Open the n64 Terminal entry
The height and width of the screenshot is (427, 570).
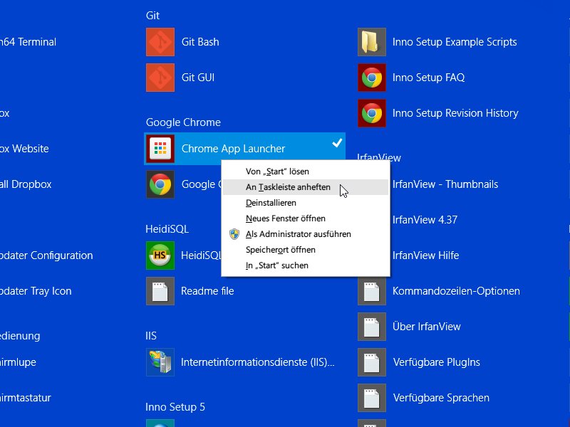[28, 42]
